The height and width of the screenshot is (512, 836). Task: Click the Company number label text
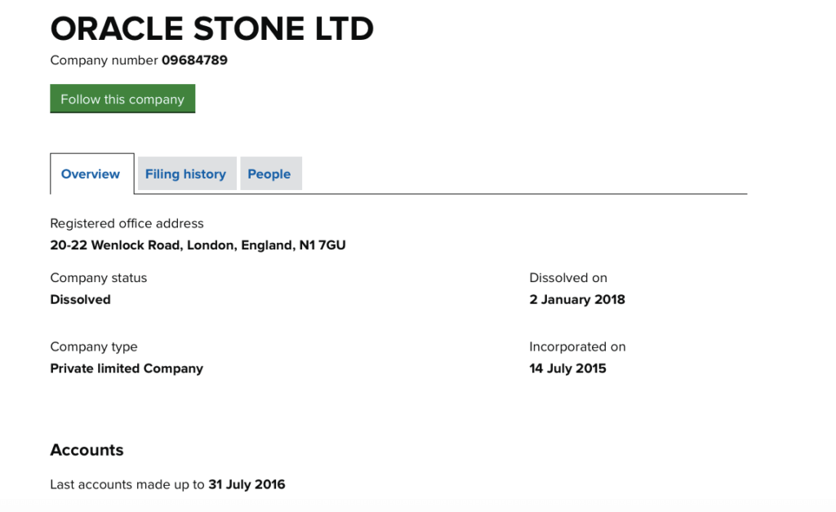click(x=104, y=60)
